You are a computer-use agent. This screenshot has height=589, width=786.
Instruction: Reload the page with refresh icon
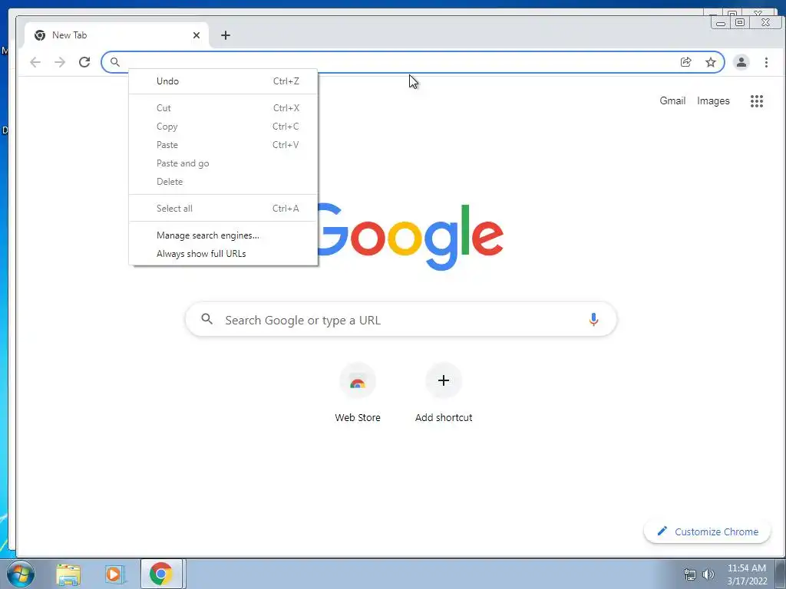pyautogui.click(x=84, y=62)
